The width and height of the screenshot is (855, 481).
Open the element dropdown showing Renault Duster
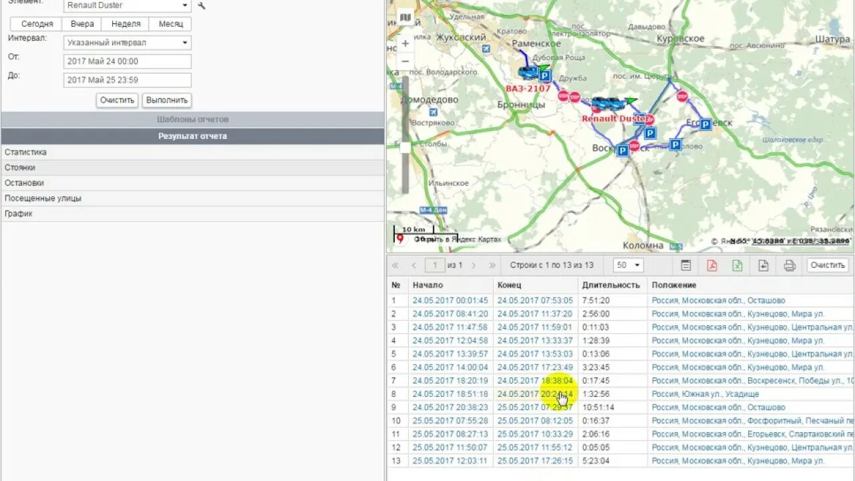128,5
